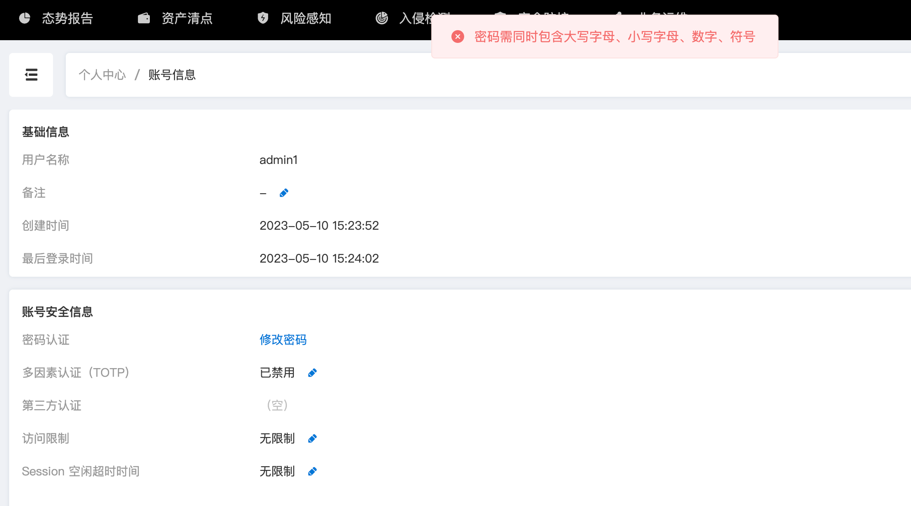Click the 已禁用 TOTP status text
The width and height of the screenshot is (911, 506).
click(x=277, y=373)
